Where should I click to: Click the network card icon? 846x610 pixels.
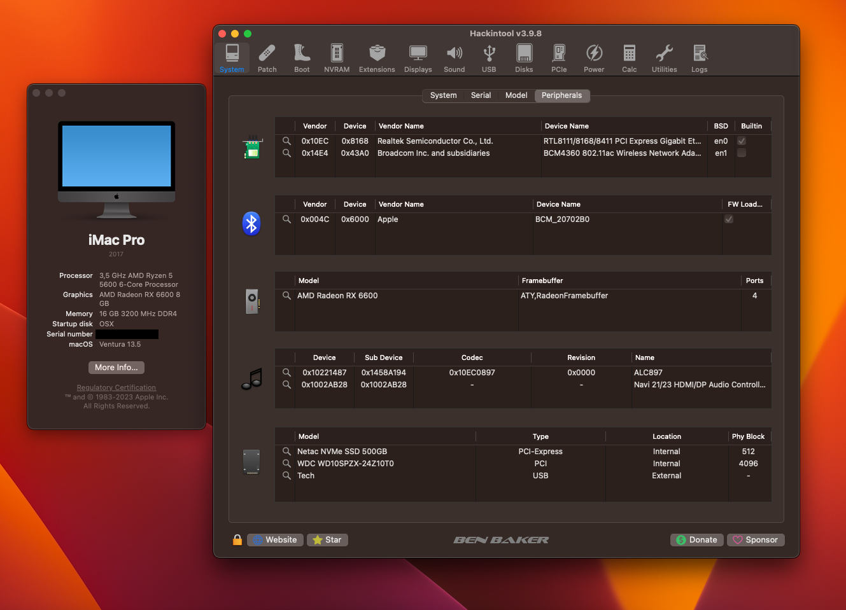(252, 148)
